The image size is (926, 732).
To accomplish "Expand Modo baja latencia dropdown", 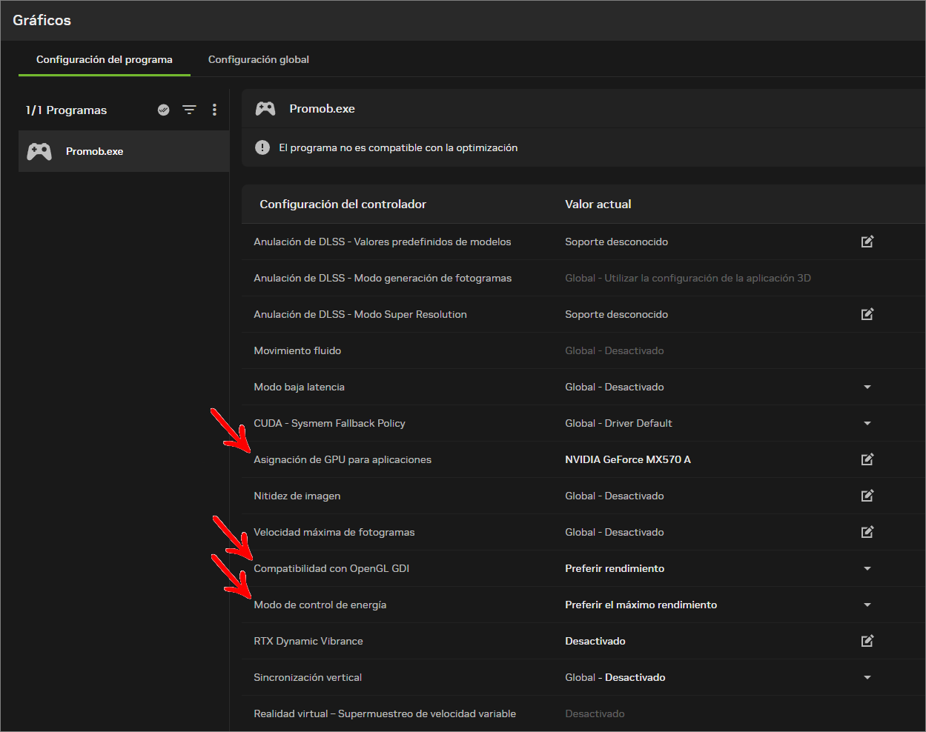I will click(x=867, y=387).
